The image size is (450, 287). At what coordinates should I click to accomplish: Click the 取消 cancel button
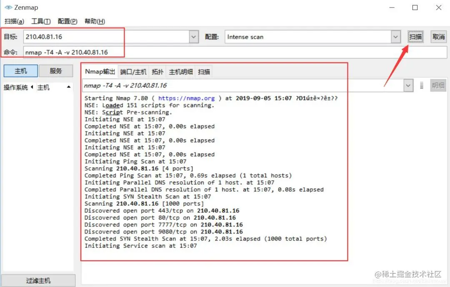[438, 37]
